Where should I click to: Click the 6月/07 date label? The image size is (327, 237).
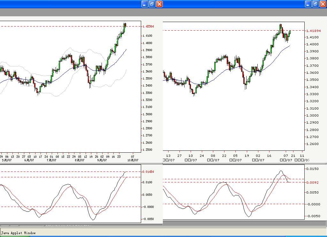coord(29,160)
